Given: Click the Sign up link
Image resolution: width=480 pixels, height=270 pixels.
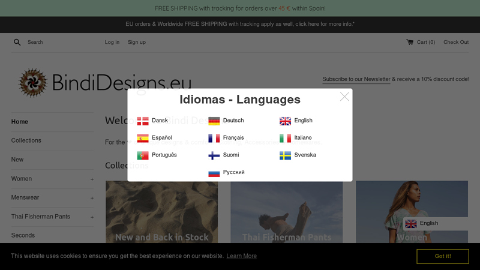Looking at the screenshot, I should [x=137, y=42].
